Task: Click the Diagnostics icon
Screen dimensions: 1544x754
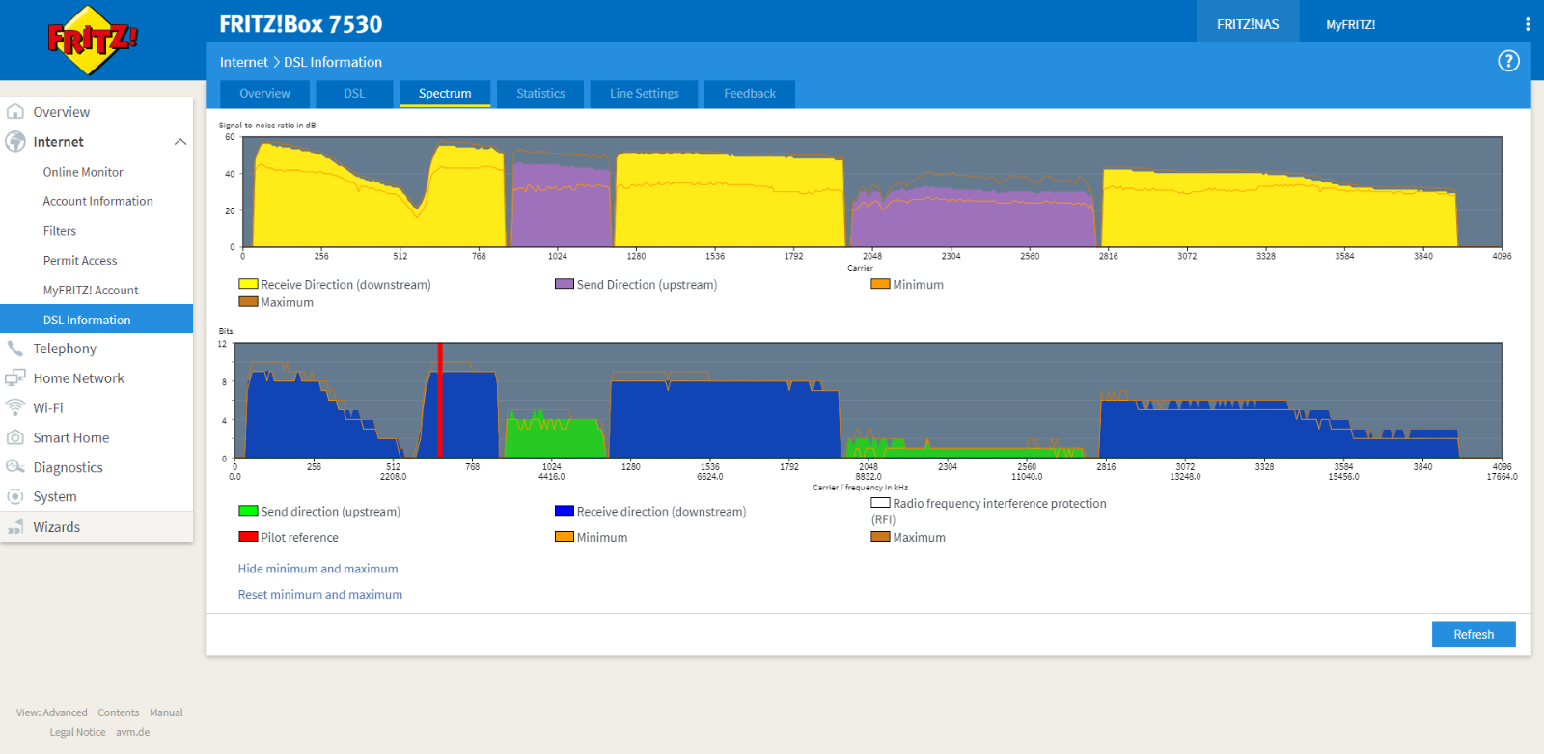Action: pyautogui.click(x=15, y=466)
